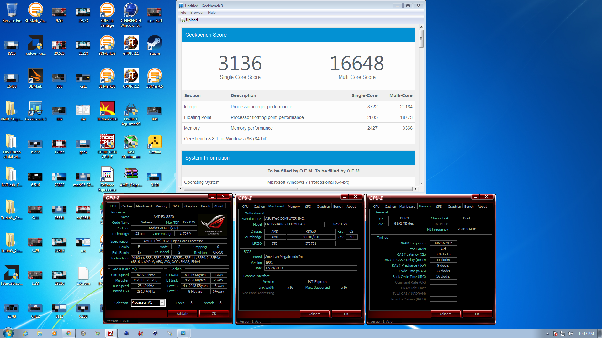The height and width of the screenshot is (338, 602).
Task: Open Google Chrome from the taskbar
Action: click(68, 333)
